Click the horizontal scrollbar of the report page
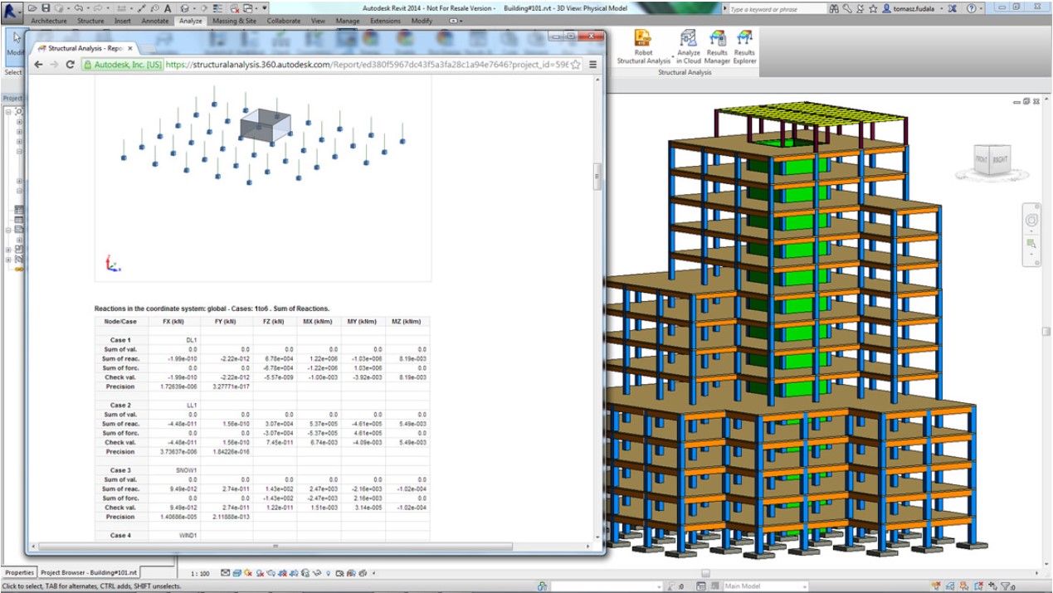The image size is (1053, 593). pos(274,547)
